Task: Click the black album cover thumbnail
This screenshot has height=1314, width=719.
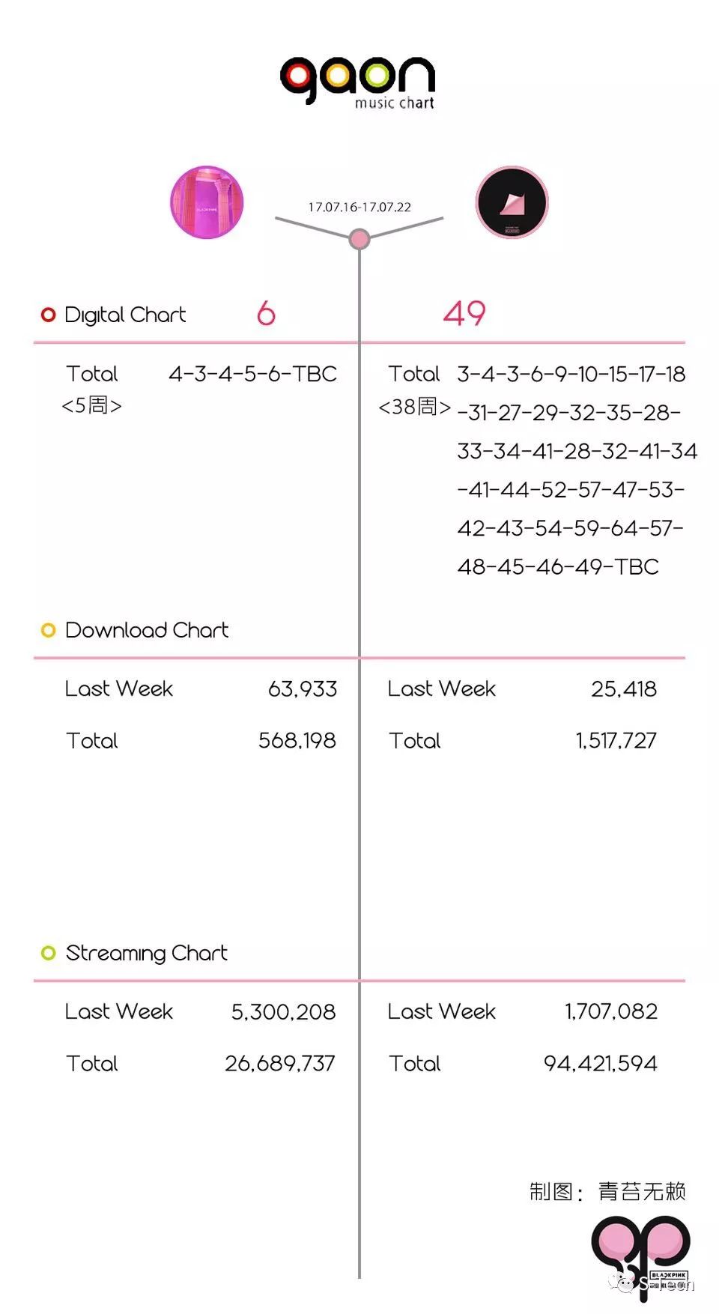Action: [x=512, y=202]
